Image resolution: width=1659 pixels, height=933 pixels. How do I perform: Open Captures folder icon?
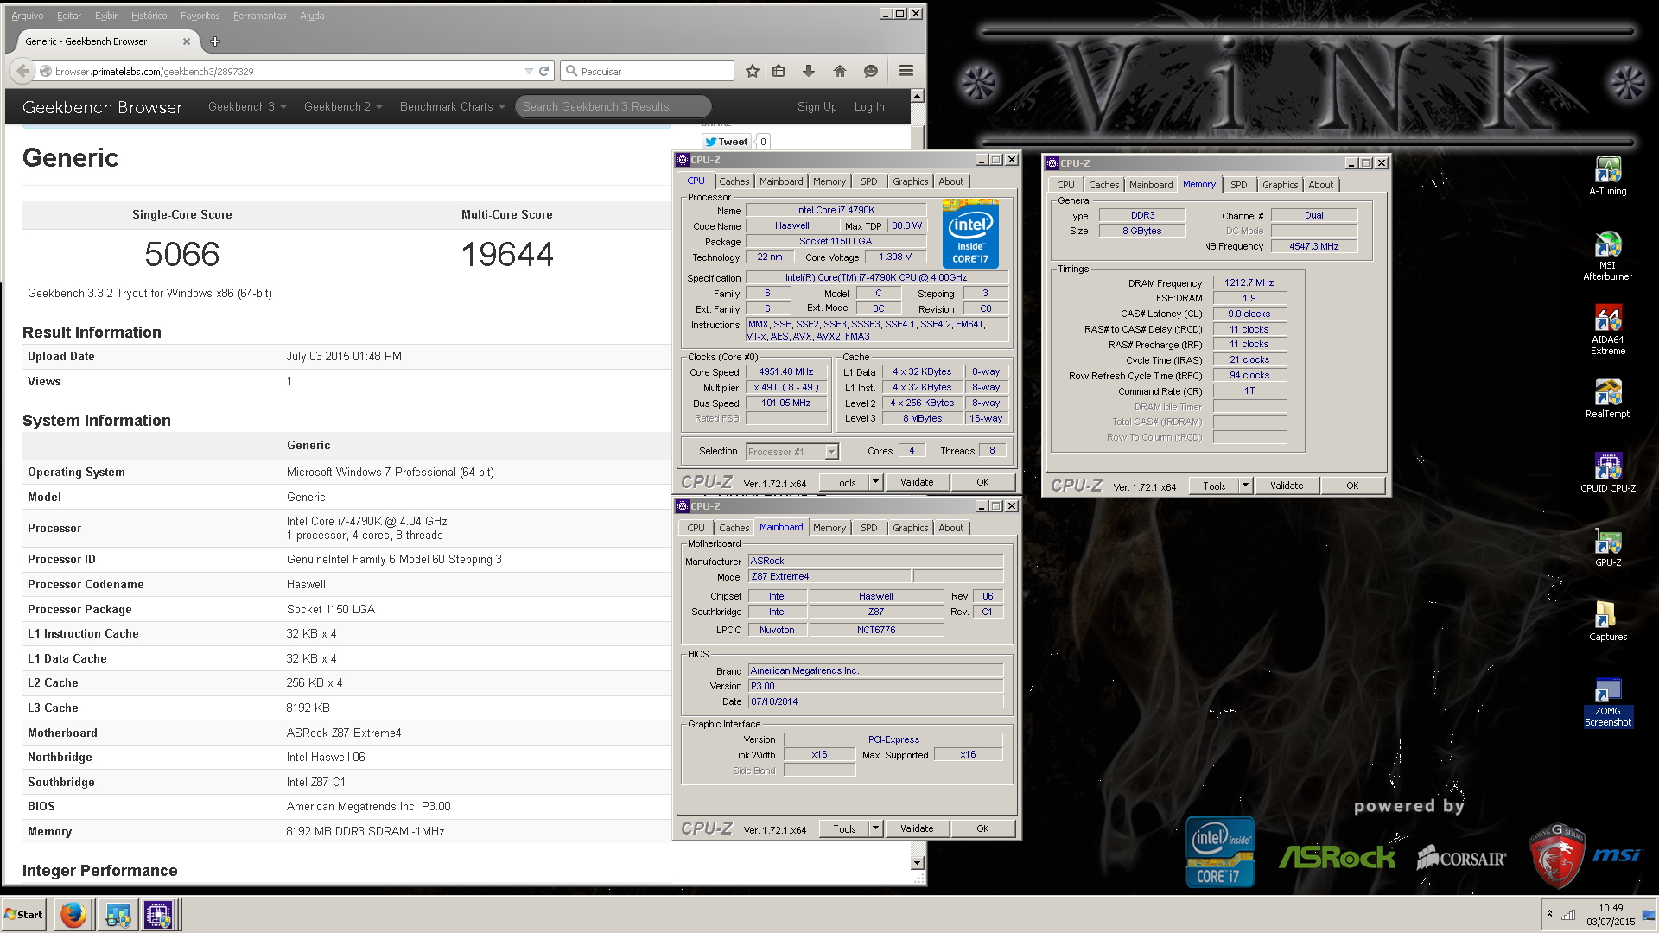1608,622
